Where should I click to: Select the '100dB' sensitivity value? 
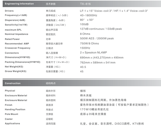[x=84, y=24]
